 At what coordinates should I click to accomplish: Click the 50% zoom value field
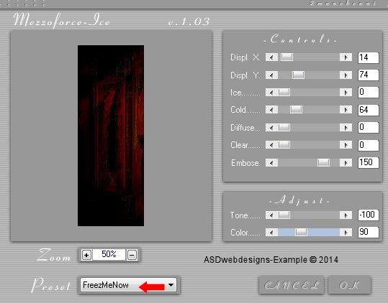tap(109, 254)
